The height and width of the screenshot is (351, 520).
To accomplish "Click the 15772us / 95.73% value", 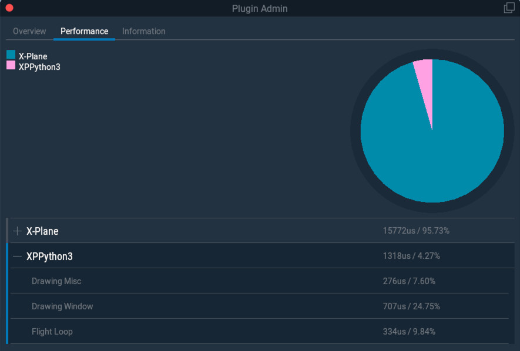I will click(x=416, y=231).
